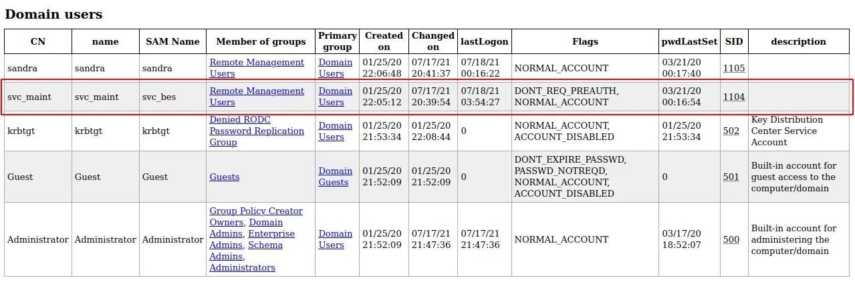Open the Enterprise Admins group link
855x304 pixels.
[x=271, y=234]
